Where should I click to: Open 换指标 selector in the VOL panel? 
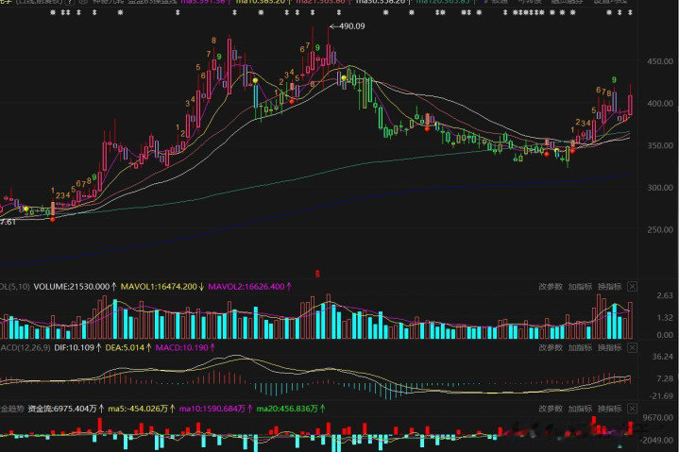(x=609, y=286)
